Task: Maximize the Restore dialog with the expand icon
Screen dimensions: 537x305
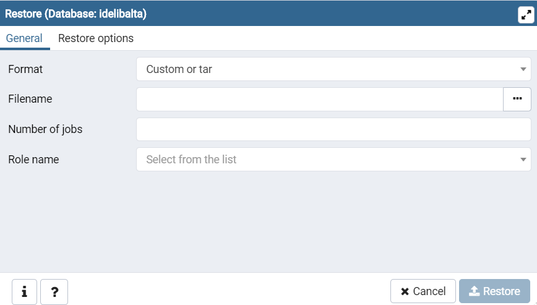Action: 525,14
